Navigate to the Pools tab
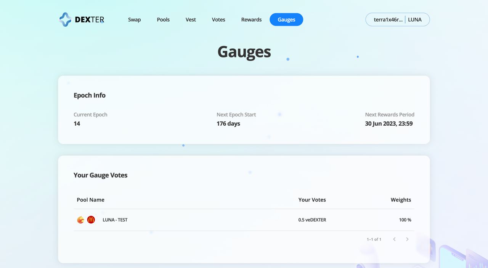Screen dimensions: 488x268 [x=163, y=19]
